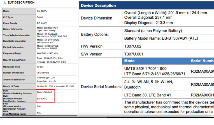Select the 'Bluetooth' mode text
214x125 pixels.
pyautogui.click(x=132, y=87)
